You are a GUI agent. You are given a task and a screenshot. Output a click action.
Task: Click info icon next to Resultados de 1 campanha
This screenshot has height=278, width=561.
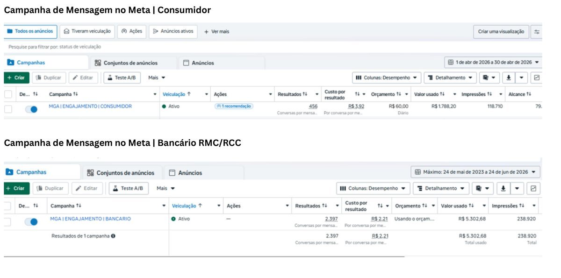[x=113, y=236]
